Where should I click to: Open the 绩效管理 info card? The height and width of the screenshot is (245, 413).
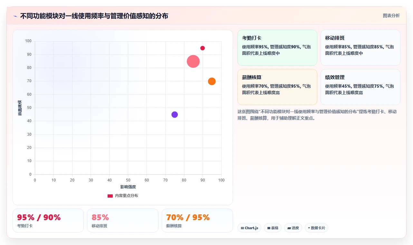pos(360,87)
